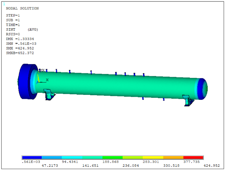The width and height of the screenshot is (226, 170).
Task: Click the NODAL SOLUTION title text
Action: [22, 8]
